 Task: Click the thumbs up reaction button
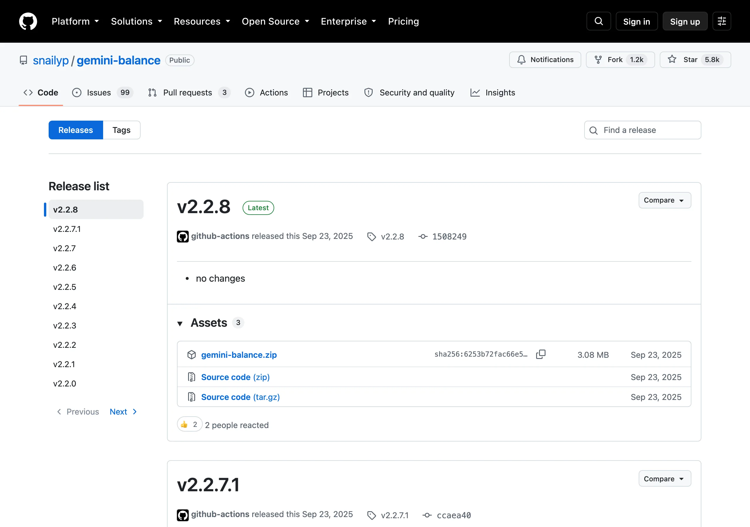(190, 425)
